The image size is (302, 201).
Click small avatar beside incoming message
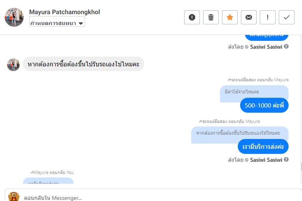[13, 64]
